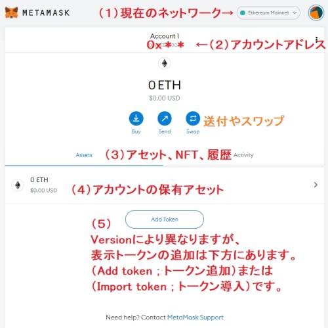The image size is (328, 328).
Task: Click the 0 ETH main balance
Action: point(165,85)
